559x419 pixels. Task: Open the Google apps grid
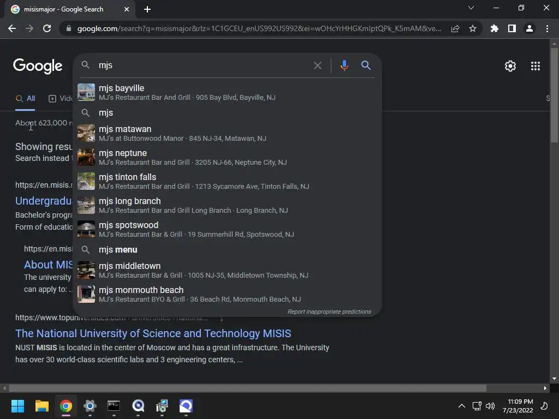pos(535,66)
